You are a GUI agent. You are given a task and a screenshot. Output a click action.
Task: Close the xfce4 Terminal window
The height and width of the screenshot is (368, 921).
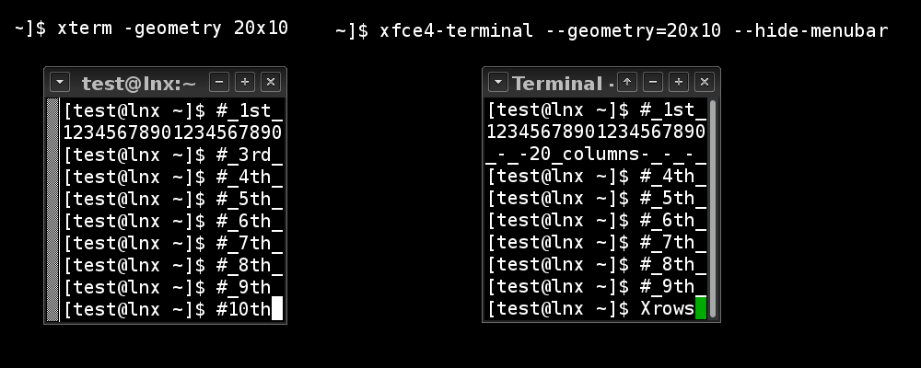[x=705, y=83]
